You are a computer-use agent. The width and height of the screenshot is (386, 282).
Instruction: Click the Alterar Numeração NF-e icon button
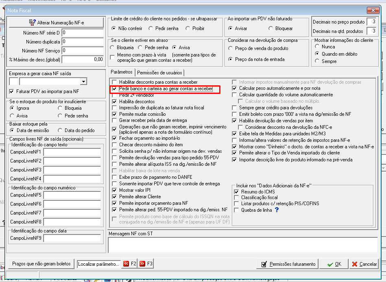click(x=56, y=23)
